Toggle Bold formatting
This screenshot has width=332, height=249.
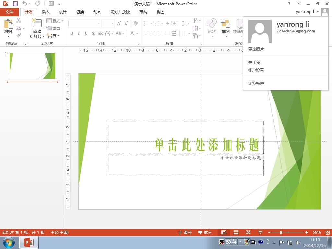[x=72, y=33]
